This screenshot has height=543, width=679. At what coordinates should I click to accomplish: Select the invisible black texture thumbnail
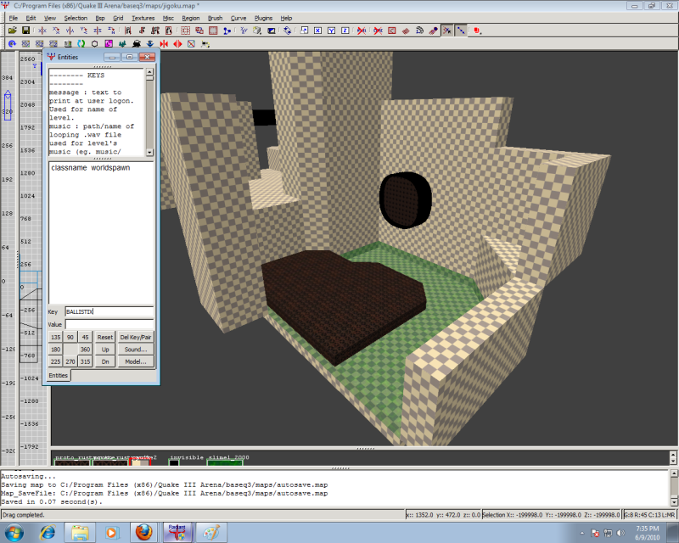(174, 463)
